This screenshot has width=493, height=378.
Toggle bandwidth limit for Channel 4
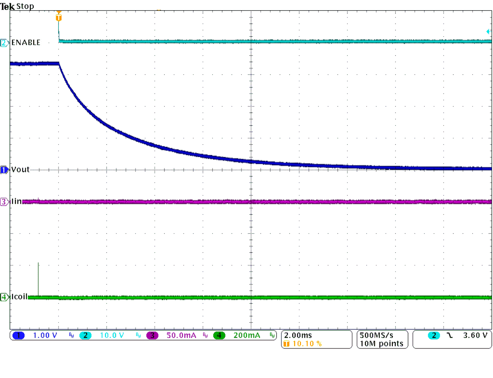tap(271, 336)
